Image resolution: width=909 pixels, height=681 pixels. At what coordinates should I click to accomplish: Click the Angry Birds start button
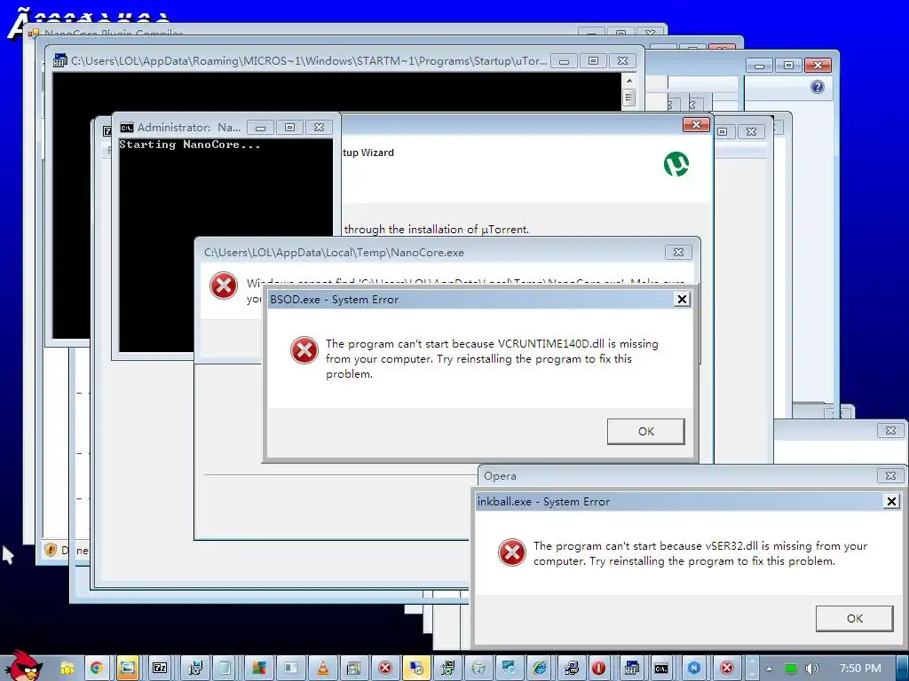coord(22,667)
